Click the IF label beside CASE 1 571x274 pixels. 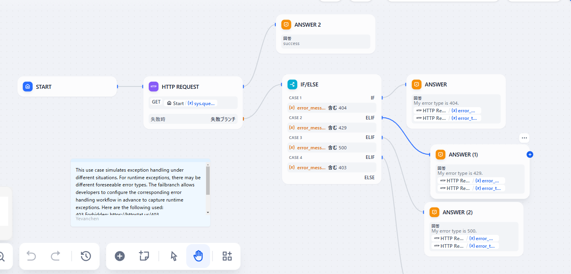[373, 98]
